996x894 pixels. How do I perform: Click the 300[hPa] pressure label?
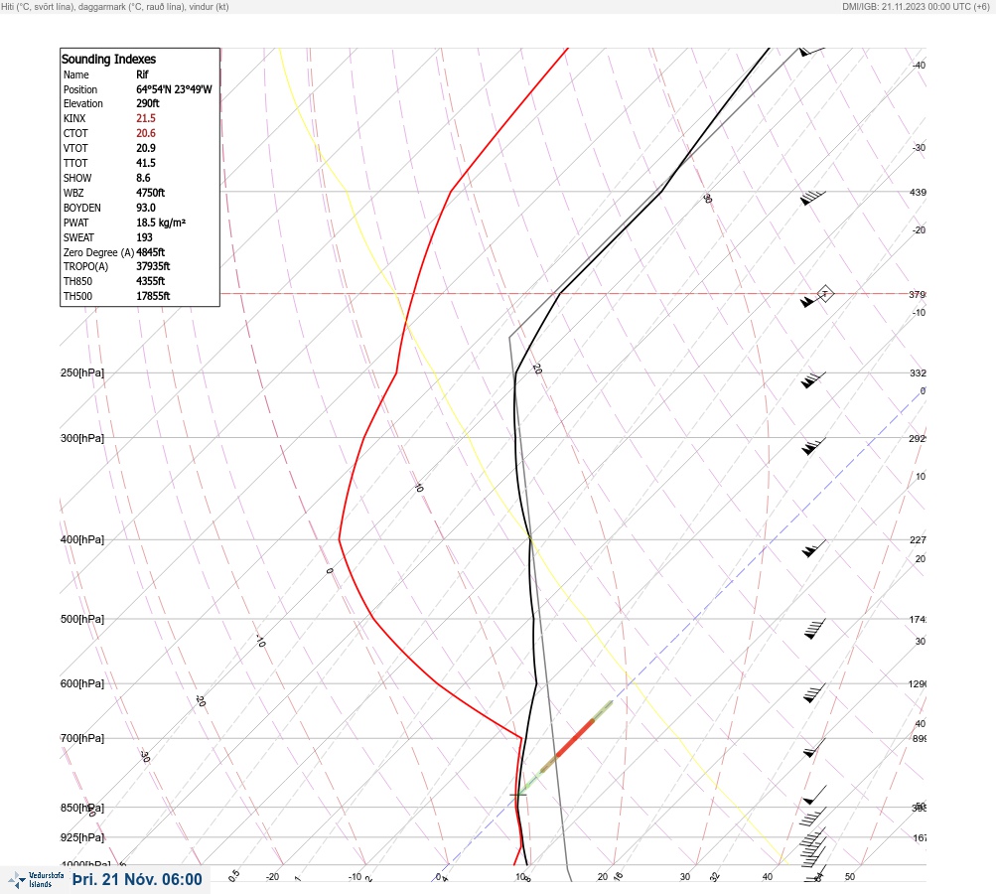point(82,438)
